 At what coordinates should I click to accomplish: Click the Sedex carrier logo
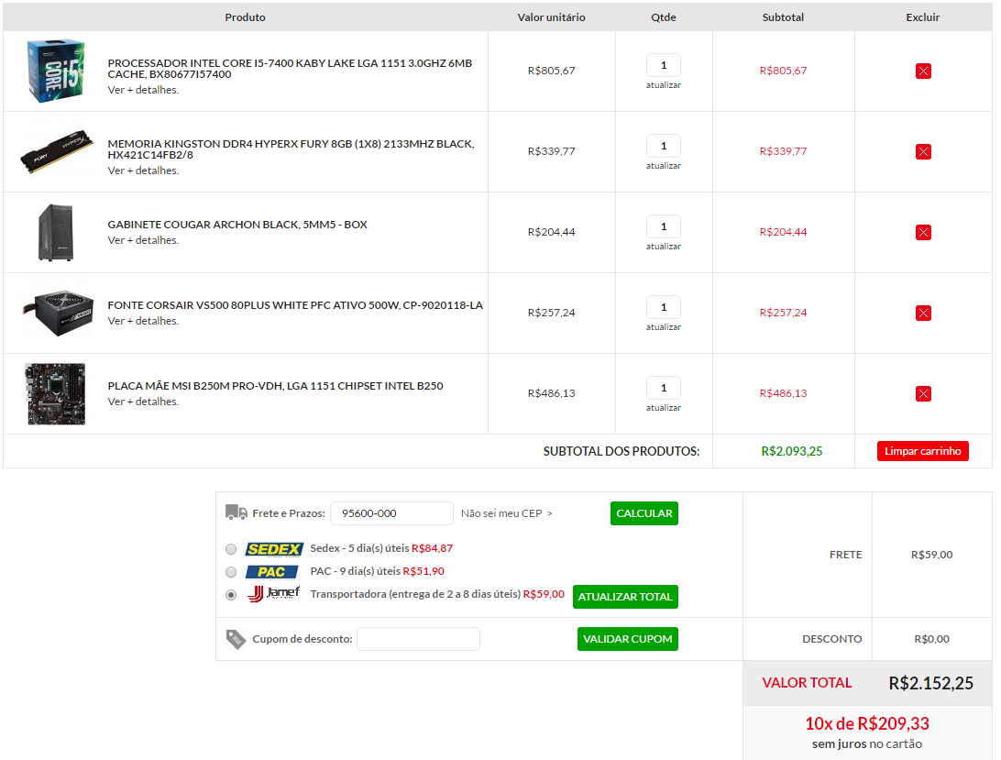[x=274, y=549]
